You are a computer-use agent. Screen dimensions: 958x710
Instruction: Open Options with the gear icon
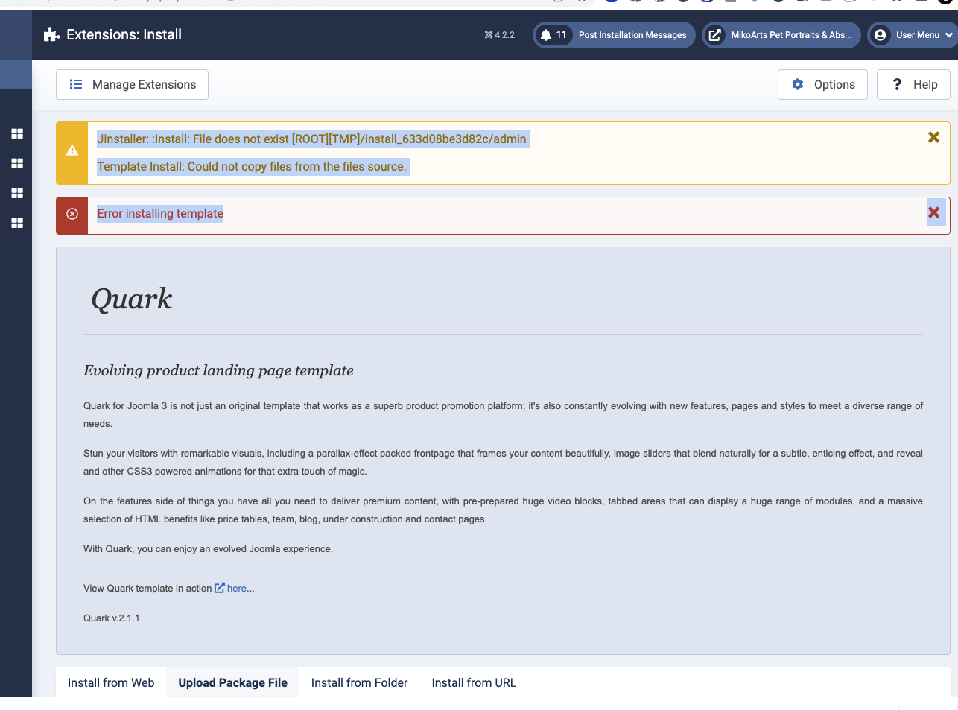point(823,85)
